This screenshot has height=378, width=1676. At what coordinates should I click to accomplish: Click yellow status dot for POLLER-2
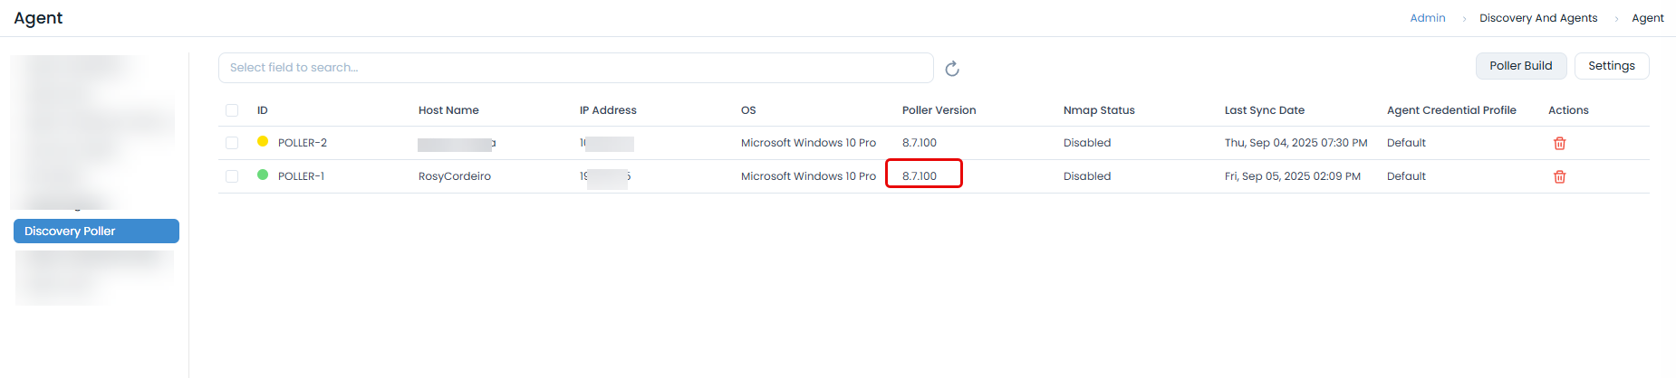click(263, 141)
